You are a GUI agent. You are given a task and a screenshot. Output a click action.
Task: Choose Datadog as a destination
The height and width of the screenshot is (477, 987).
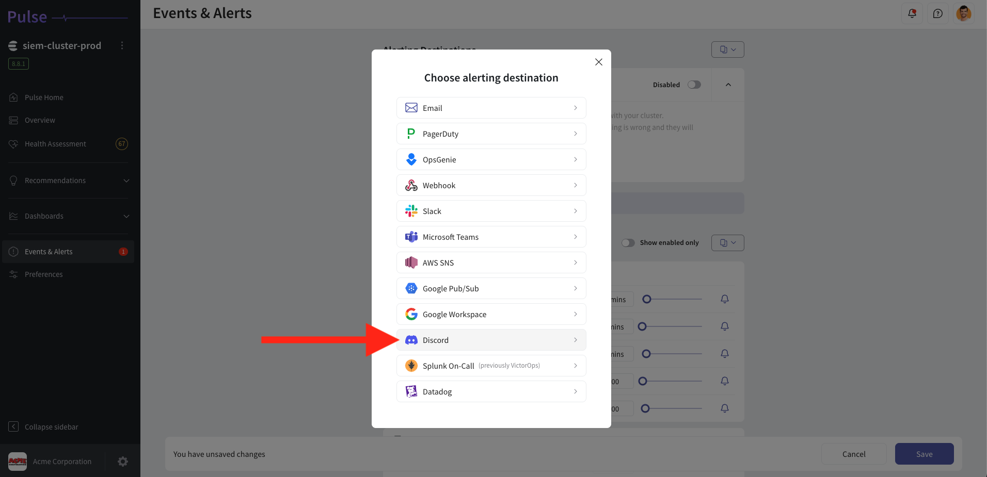490,391
